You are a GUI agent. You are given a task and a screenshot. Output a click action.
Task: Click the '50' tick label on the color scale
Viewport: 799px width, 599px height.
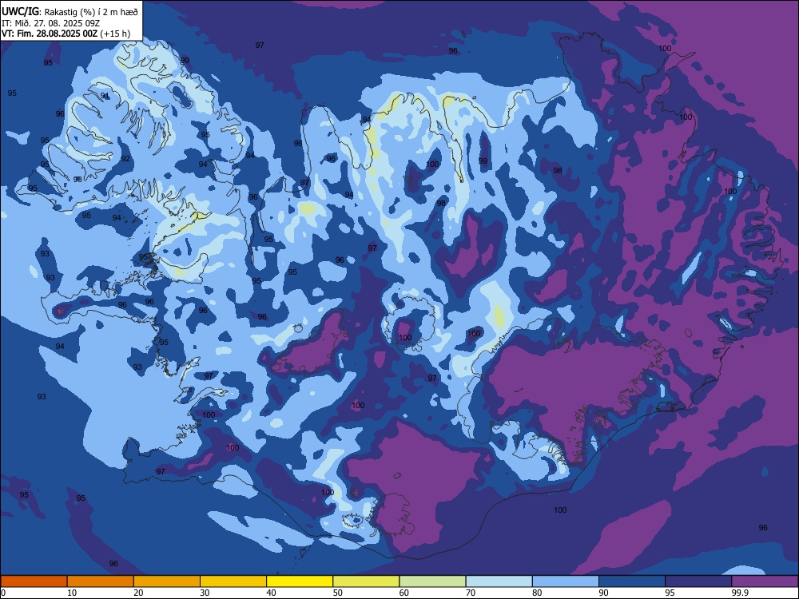337,593
